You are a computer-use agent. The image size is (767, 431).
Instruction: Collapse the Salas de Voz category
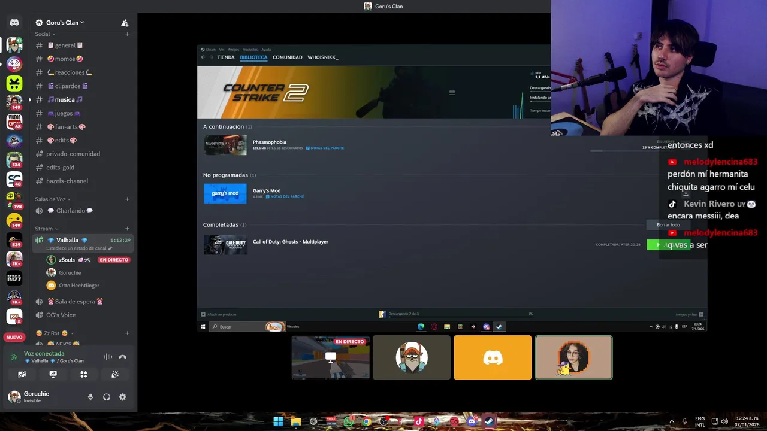(x=53, y=199)
